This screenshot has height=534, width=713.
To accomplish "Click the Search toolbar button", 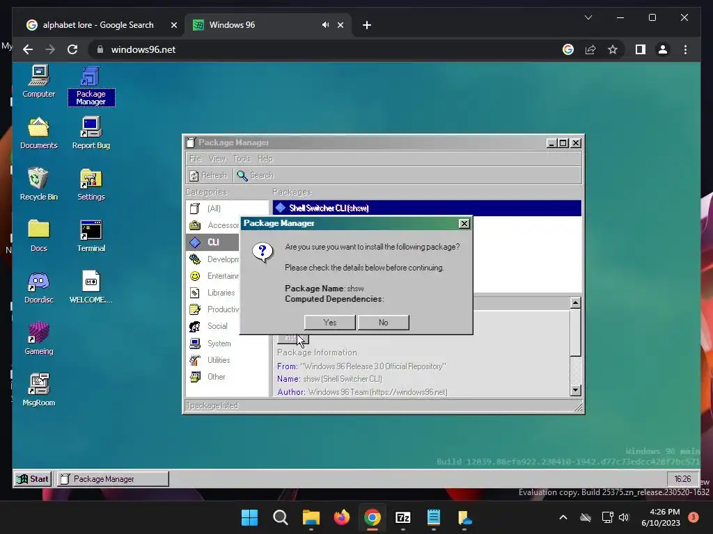I will click(x=255, y=175).
